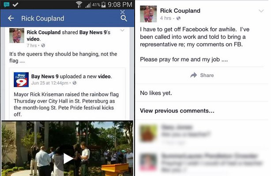Open search with the magnifier icon

point(124,18)
